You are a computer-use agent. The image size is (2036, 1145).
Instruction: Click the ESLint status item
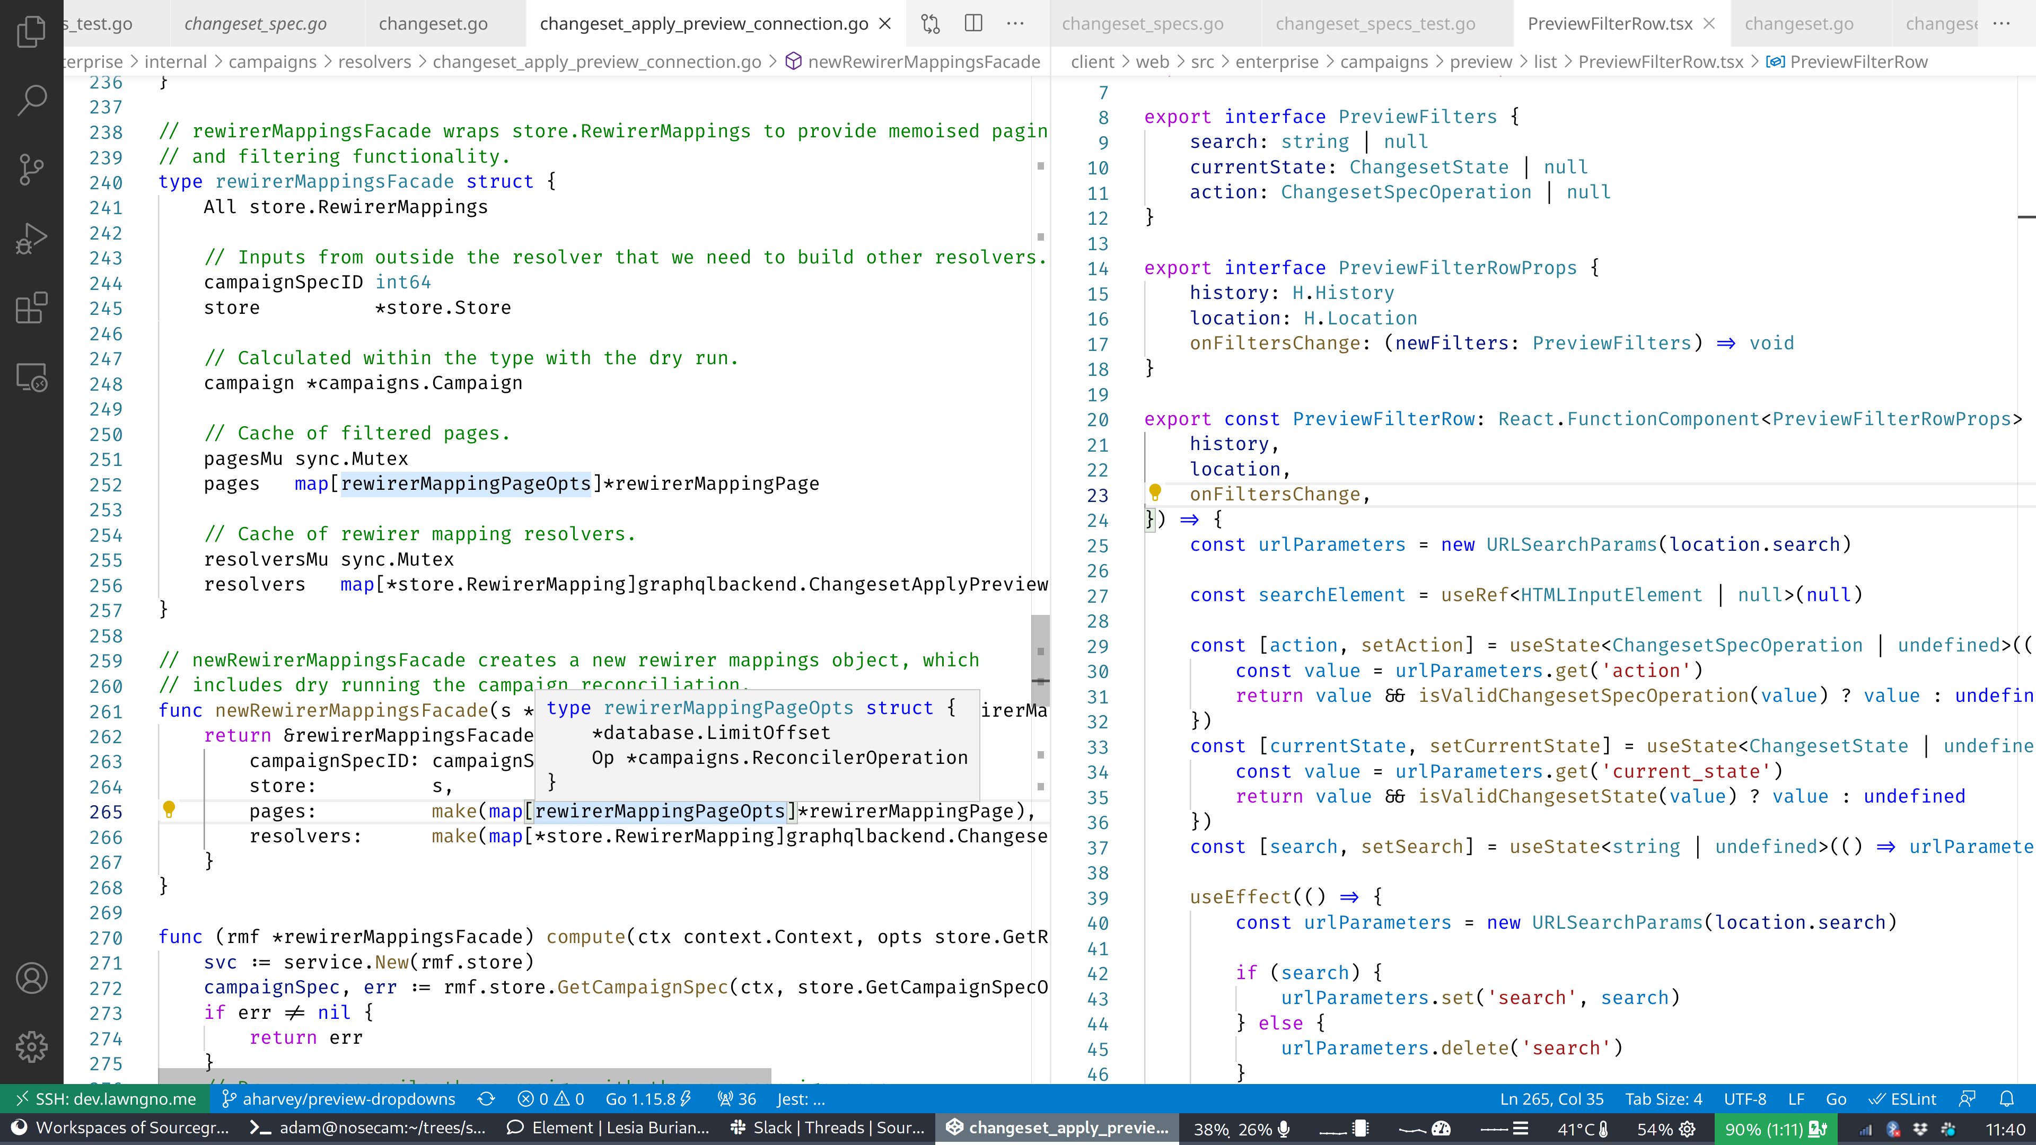pos(1902,1099)
